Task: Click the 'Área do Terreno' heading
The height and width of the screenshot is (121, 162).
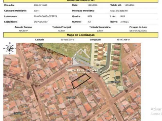Action: tap(23, 27)
